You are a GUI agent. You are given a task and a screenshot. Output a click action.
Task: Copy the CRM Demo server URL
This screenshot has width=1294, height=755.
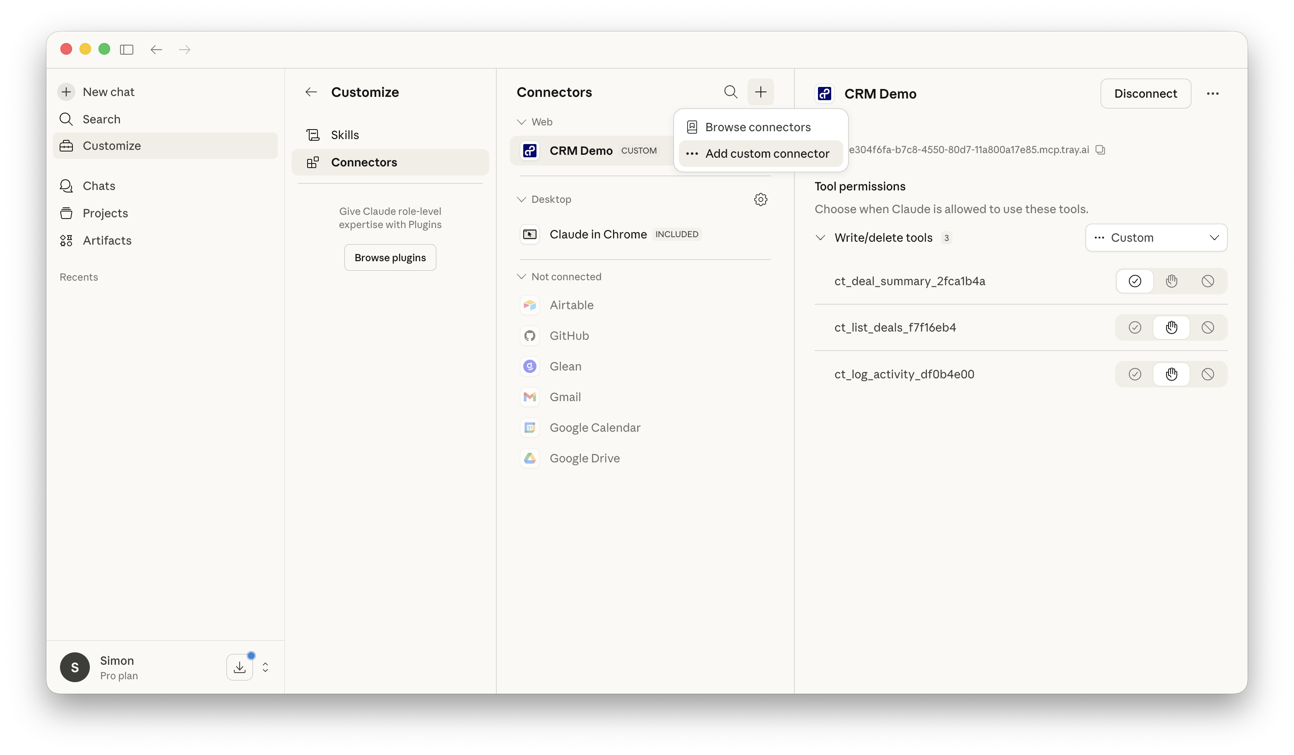click(1100, 150)
